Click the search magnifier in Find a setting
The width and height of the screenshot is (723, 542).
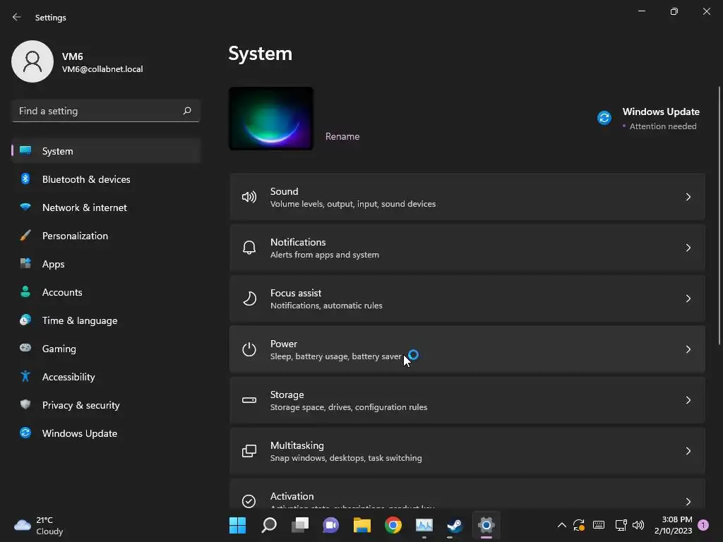(186, 111)
